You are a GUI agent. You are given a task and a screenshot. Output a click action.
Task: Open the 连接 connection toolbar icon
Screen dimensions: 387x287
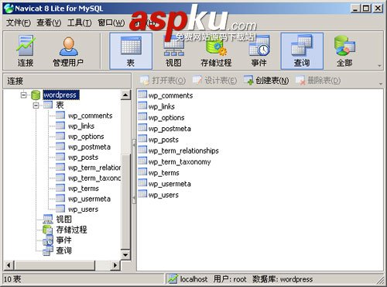[25, 51]
